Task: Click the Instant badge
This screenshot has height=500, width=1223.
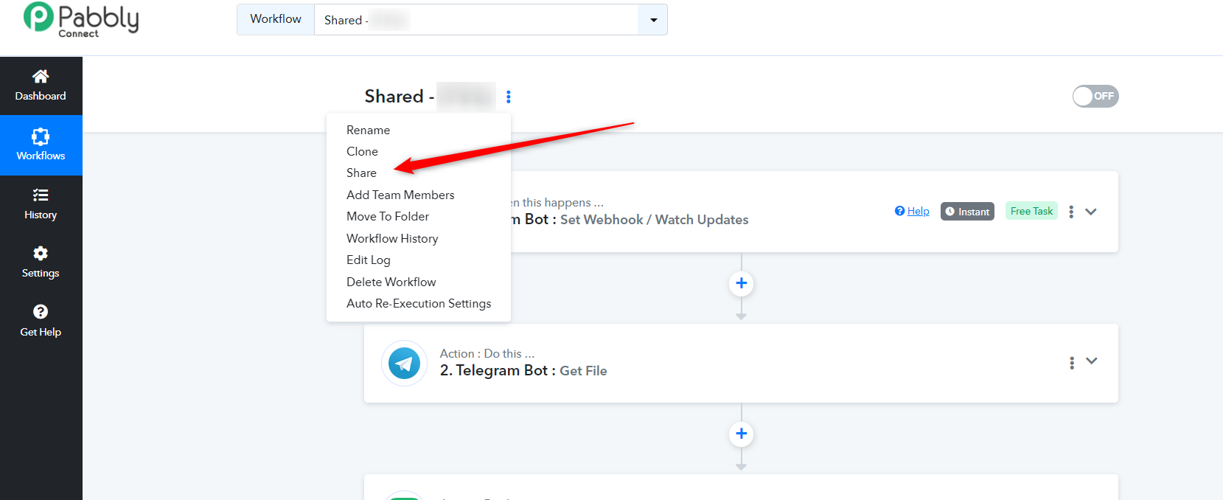Action: point(967,212)
